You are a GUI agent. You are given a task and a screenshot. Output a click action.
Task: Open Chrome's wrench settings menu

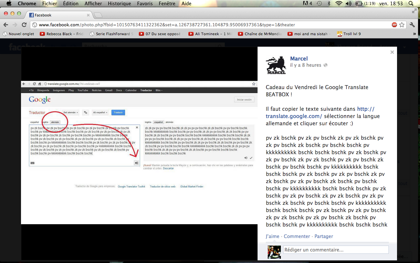click(412, 25)
